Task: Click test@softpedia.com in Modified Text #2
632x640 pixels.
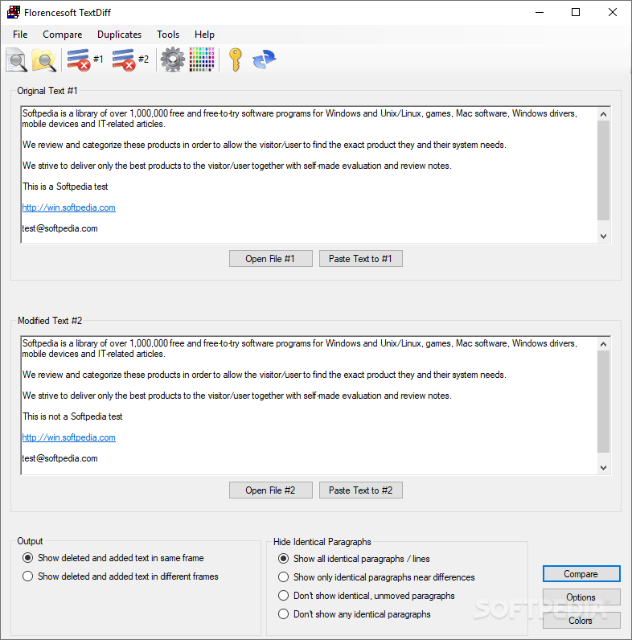Action: [x=60, y=458]
